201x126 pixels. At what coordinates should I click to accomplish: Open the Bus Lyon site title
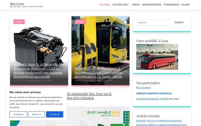coord(17,4)
